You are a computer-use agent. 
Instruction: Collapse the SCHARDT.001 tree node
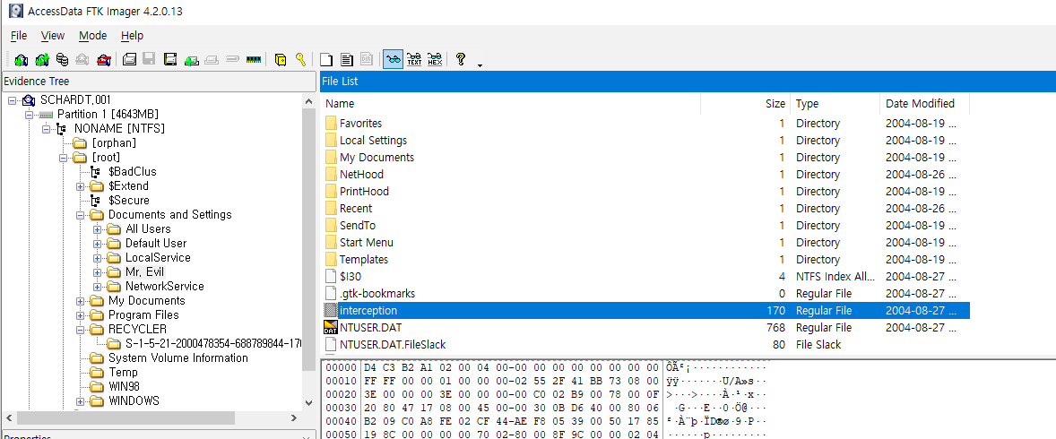13,100
